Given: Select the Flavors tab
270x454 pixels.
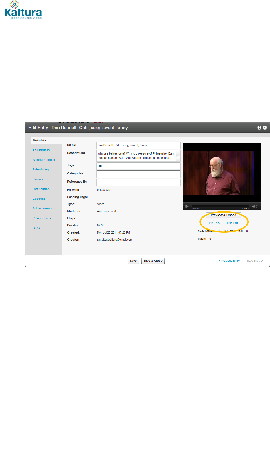Looking at the screenshot, I should tap(38, 179).
